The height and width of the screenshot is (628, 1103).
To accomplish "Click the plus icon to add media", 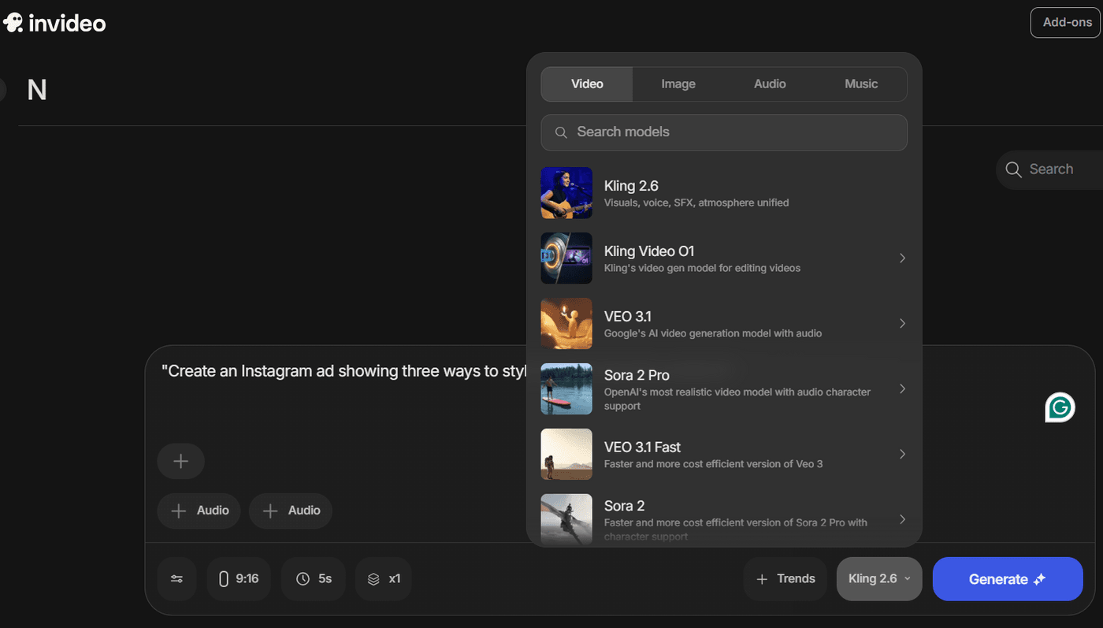I will pos(180,462).
